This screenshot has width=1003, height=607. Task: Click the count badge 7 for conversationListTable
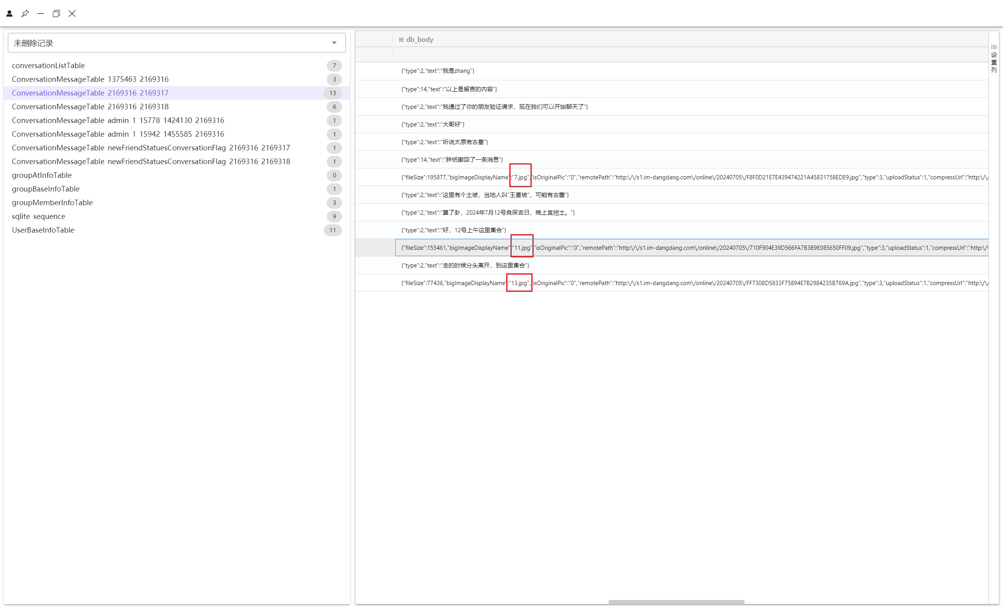(x=334, y=65)
